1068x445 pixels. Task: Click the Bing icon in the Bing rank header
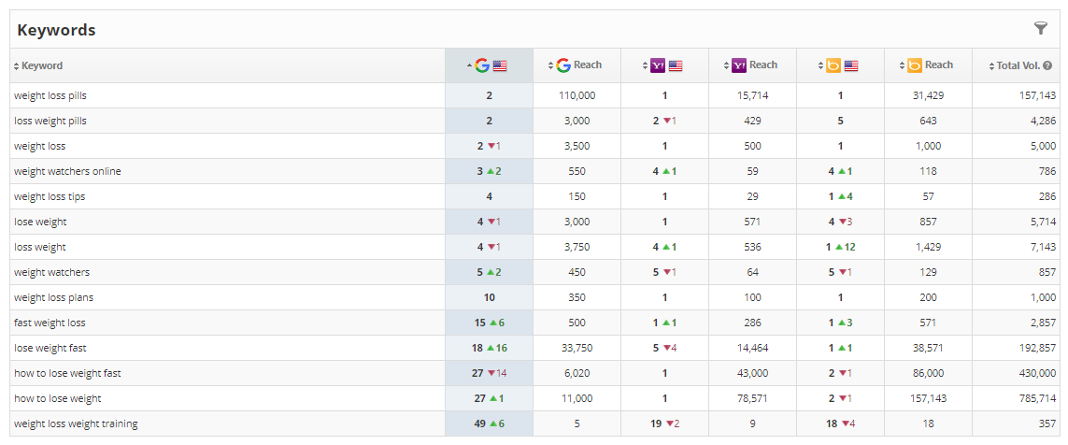click(x=833, y=65)
